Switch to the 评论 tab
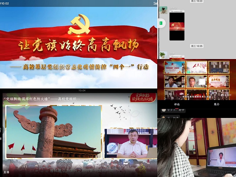Screen dimensions: 236x177 (x=177, y=104)
